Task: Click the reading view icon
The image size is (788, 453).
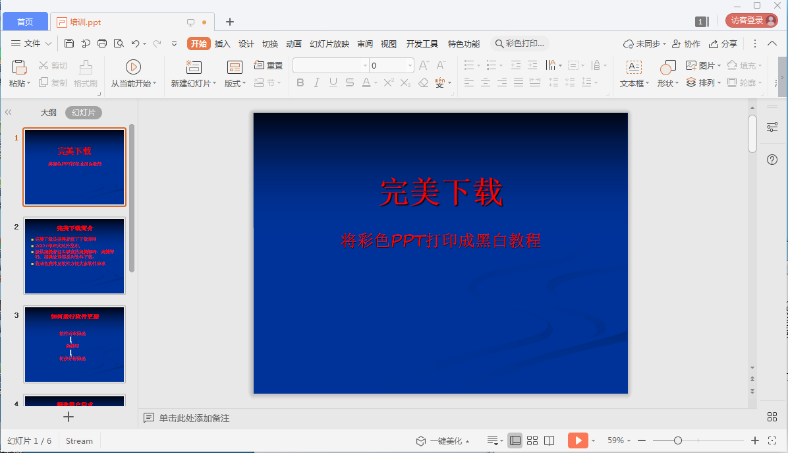Action: click(550, 440)
